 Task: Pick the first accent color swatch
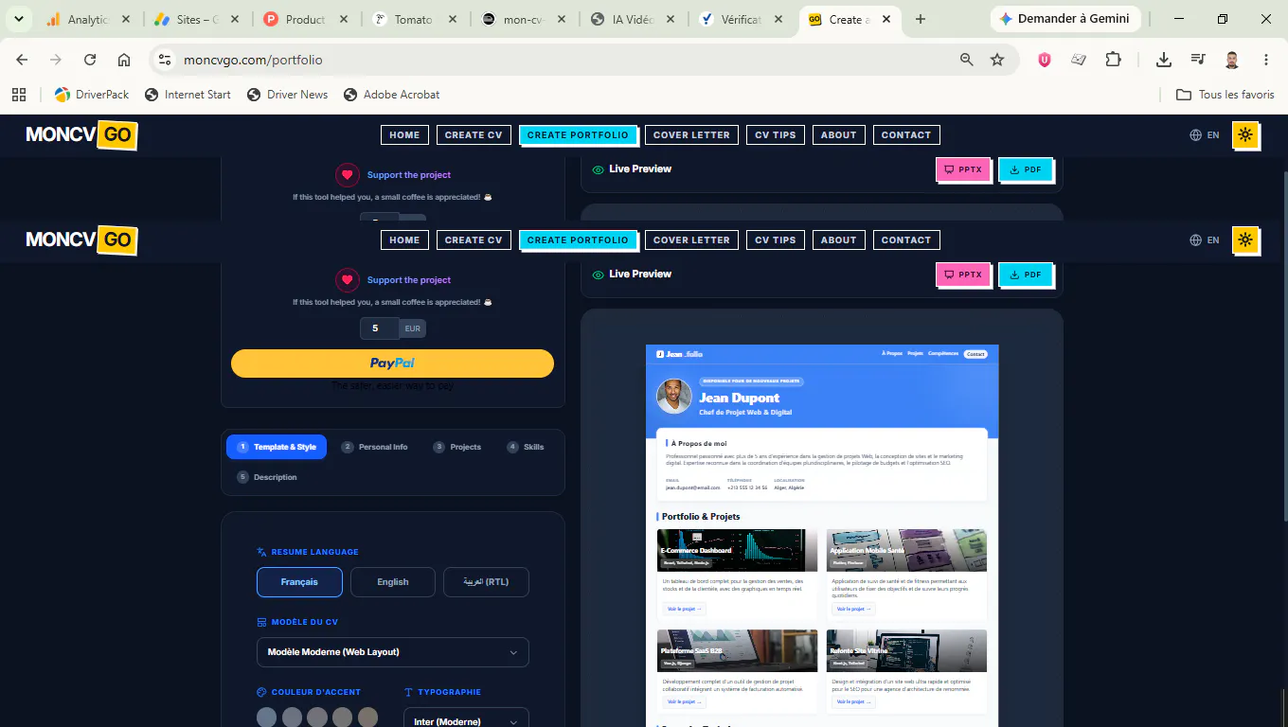[267, 718]
